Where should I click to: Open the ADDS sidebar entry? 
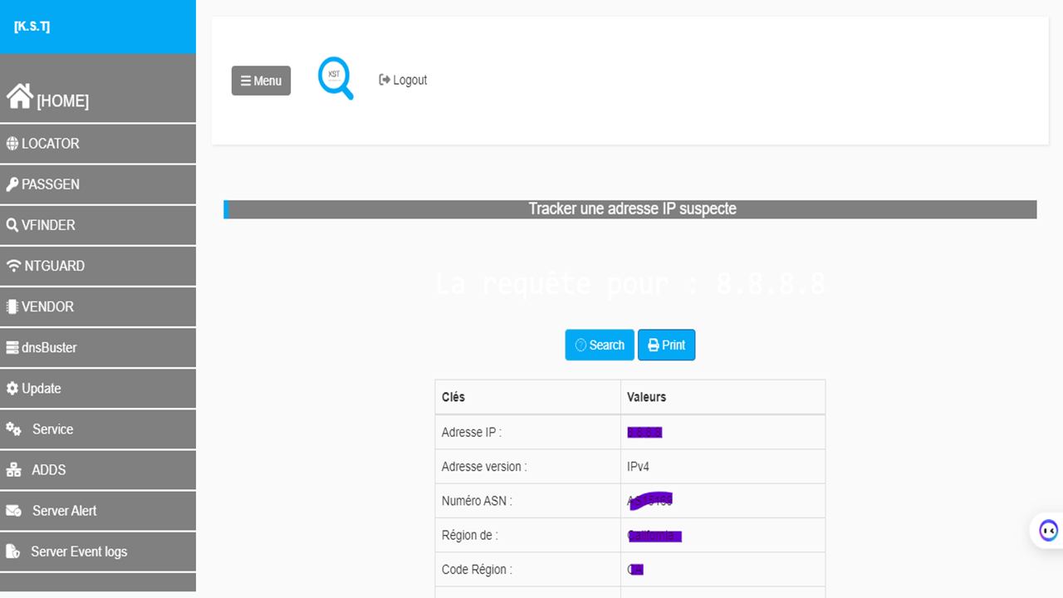tap(48, 470)
